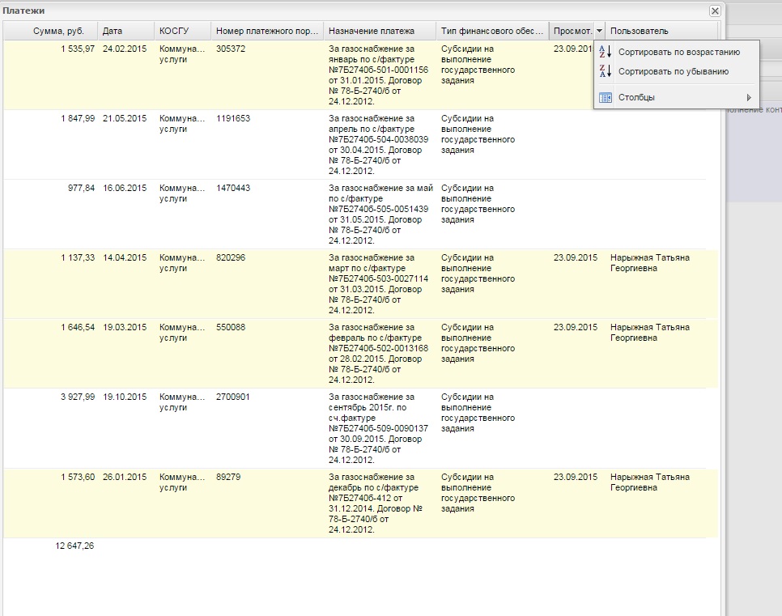This screenshot has height=616, width=782.
Task: Click КОСГУ Коммуна... услуги in 1470443 row
Action: pyautogui.click(x=182, y=193)
